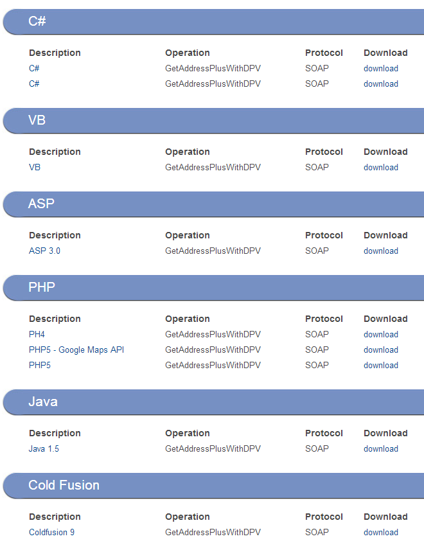Screen dimensions: 424x550
Task: Open the Java 1.5 description link
Action: [44, 448]
